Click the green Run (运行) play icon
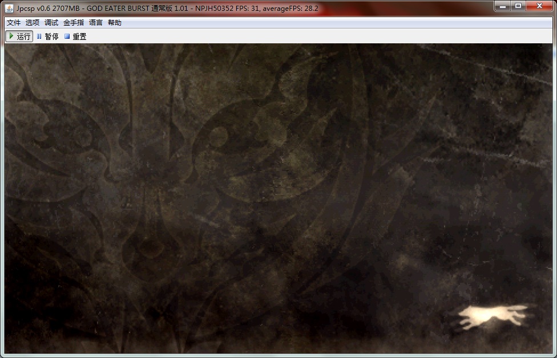The width and height of the screenshot is (557, 358). (11, 36)
